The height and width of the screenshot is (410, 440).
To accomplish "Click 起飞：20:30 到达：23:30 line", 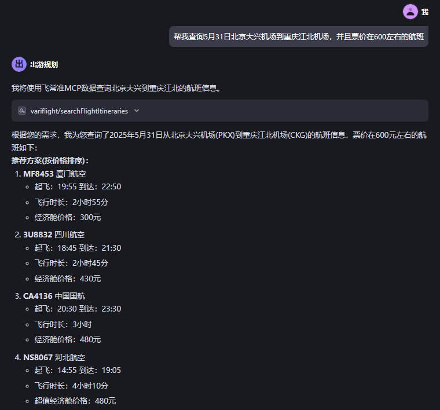I will point(78,309).
